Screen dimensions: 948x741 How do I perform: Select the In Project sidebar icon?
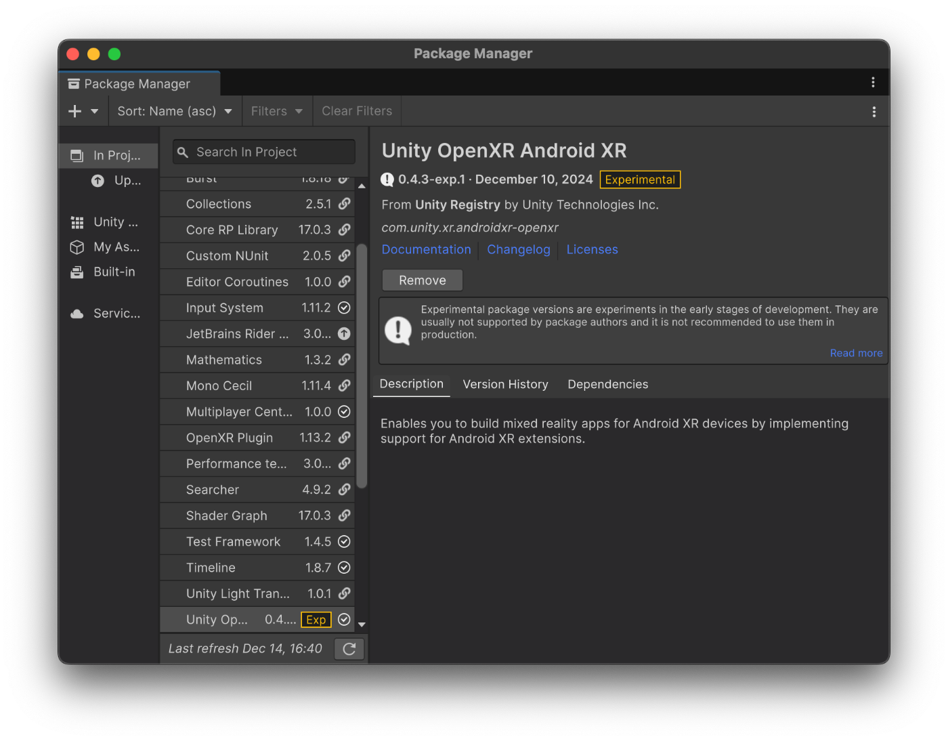click(x=77, y=155)
